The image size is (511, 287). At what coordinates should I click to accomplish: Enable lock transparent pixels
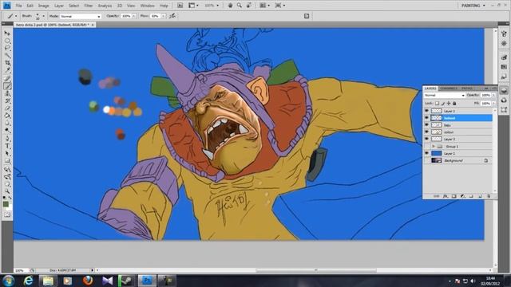437,103
